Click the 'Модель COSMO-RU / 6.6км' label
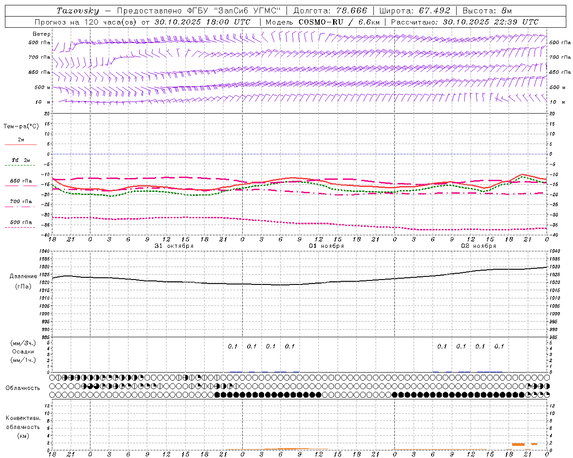The height and width of the screenshot is (458, 573). (322, 22)
